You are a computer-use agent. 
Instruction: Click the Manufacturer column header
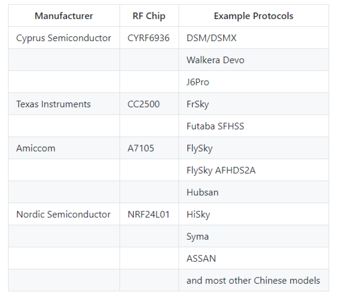point(64,16)
